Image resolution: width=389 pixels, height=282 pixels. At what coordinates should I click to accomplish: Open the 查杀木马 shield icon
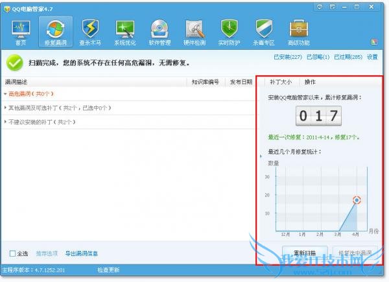pos(90,32)
